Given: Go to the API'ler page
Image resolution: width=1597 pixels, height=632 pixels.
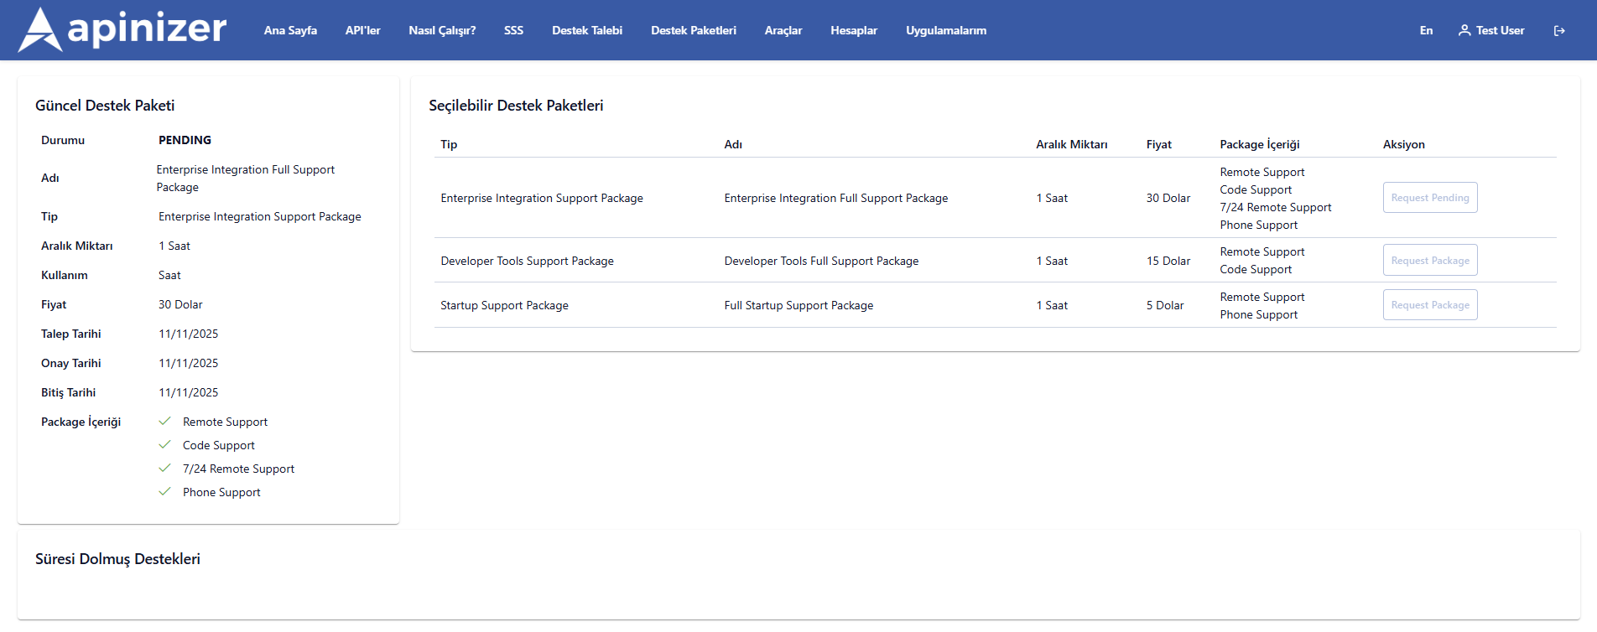Looking at the screenshot, I should click(x=362, y=31).
